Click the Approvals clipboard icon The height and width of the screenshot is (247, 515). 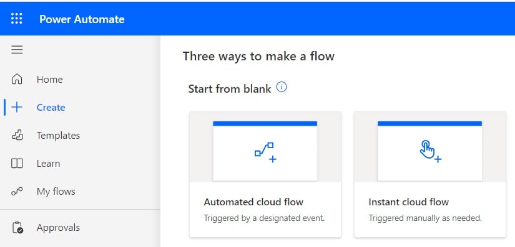(17, 227)
